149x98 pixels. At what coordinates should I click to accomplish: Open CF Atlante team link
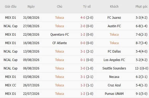(59, 43)
